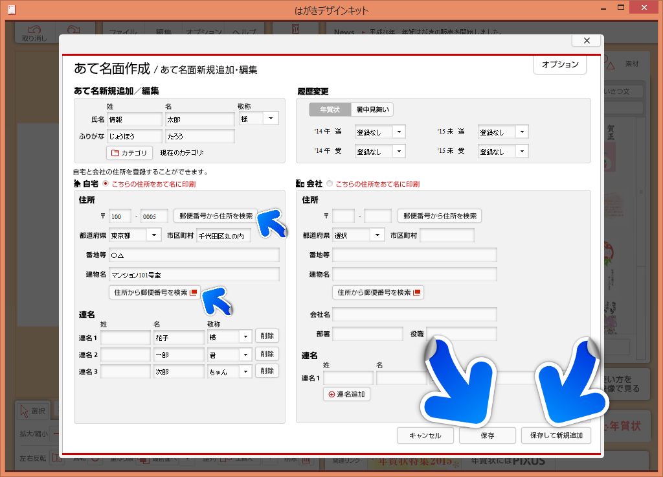Switch to the 年賀状 history toggle
This screenshot has height=477, width=663.
click(330, 110)
